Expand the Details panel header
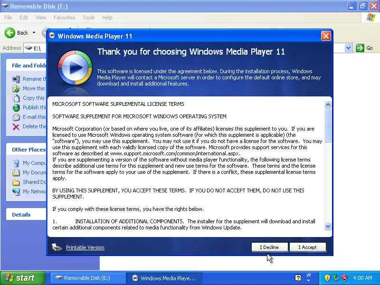Viewport: 380px width, 285px height. 26,215
